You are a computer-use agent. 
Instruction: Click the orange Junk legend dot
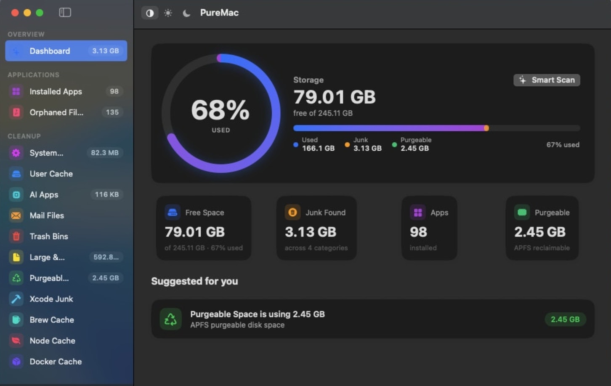point(347,144)
